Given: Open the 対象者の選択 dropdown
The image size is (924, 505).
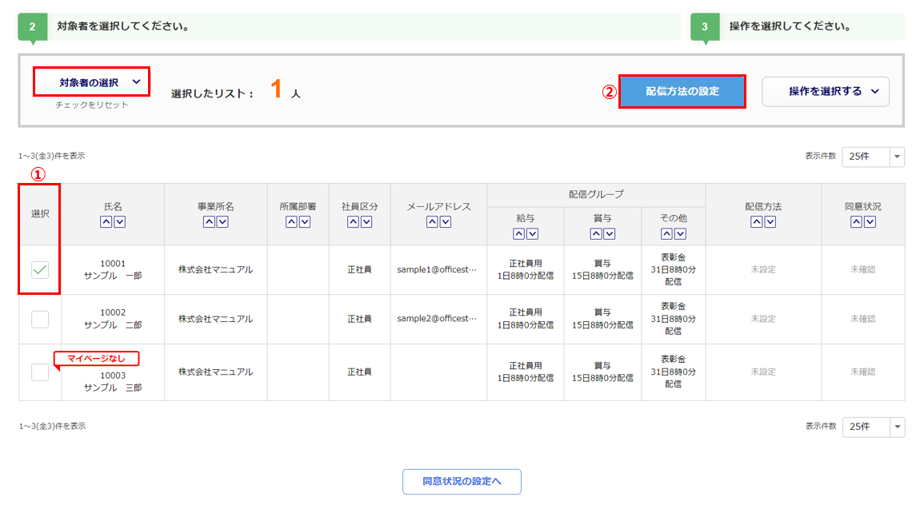Looking at the screenshot, I should tap(91, 82).
